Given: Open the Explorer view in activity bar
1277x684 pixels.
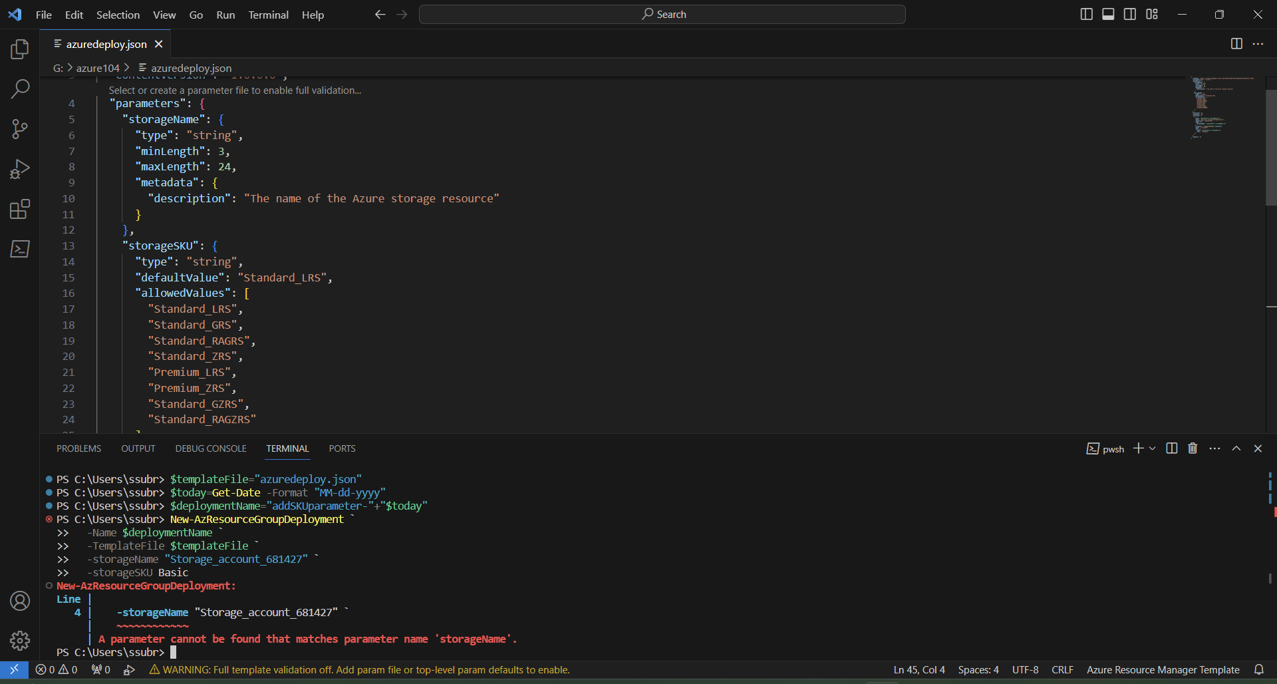Looking at the screenshot, I should [20, 49].
